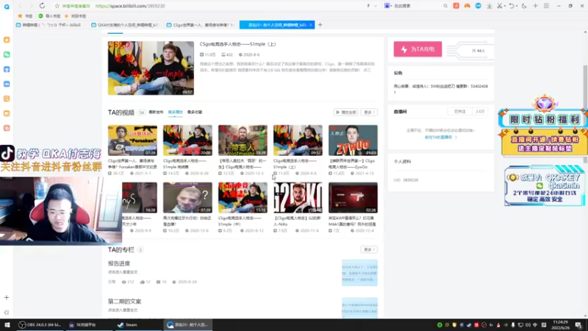This screenshot has width=588, height=331.
Task: Click the gamepad extension icon
Action: click(x=467, y=6)
